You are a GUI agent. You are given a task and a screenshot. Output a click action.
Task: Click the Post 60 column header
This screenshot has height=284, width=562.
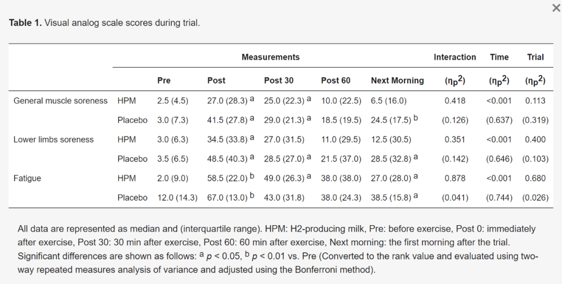click(x=336, y=81)
